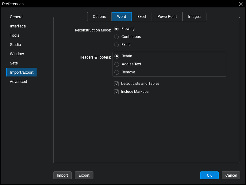Image resolution: width=246 pixels, height=185 pixels.
Task: Open the Excel export tab
Action: pyautogui.click(x=142, y=17)
